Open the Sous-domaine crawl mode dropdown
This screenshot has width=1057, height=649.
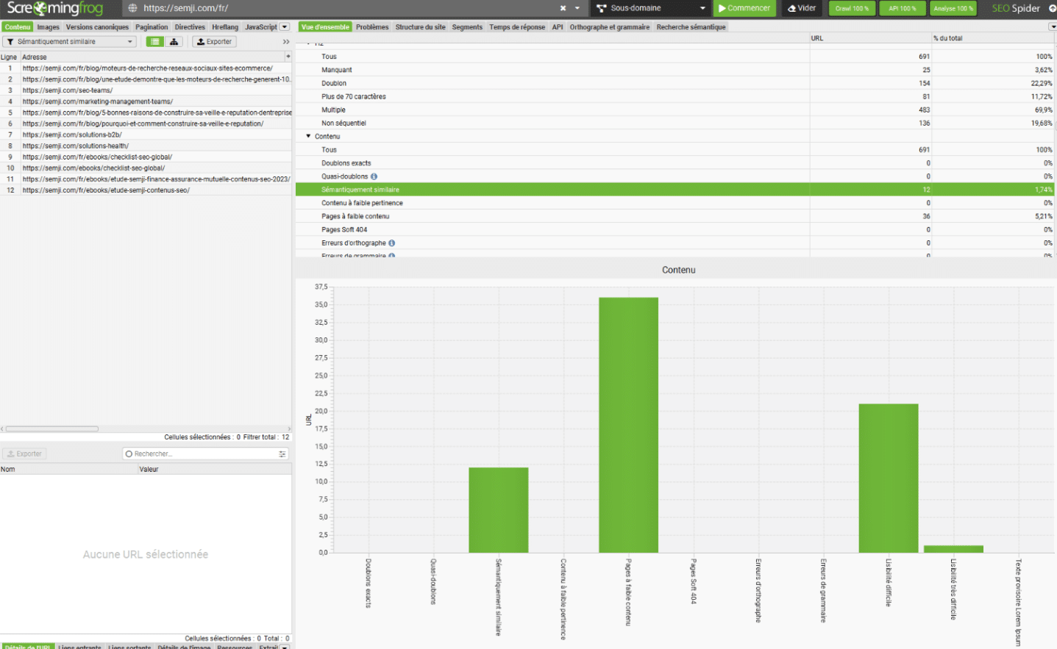point(651,8)
